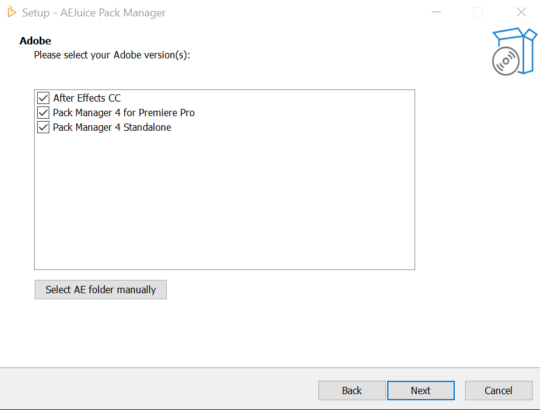Viewport: 540px width, 410px height.
Task: Proceed with the Next button
Action: [x=421, y=391]
